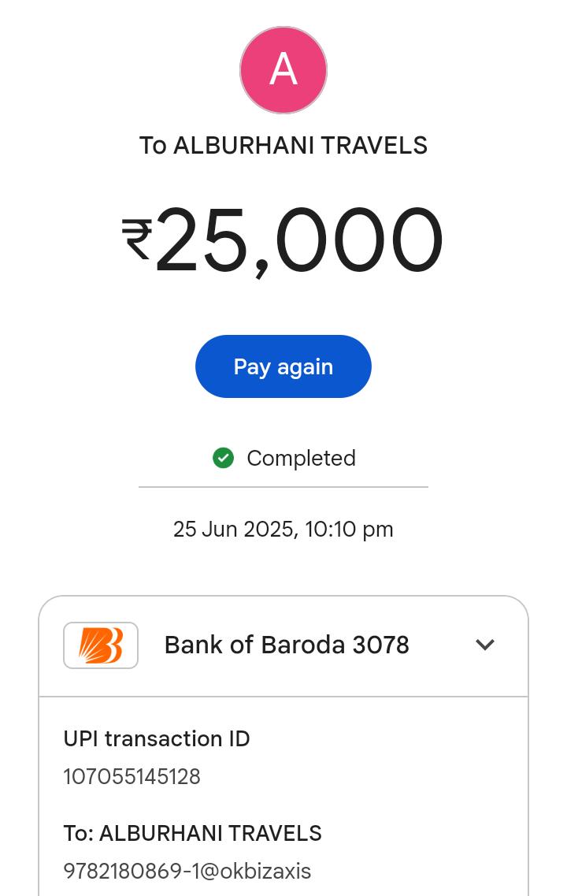
Task: Tap the Completed status text
Action: click(301, 458)
